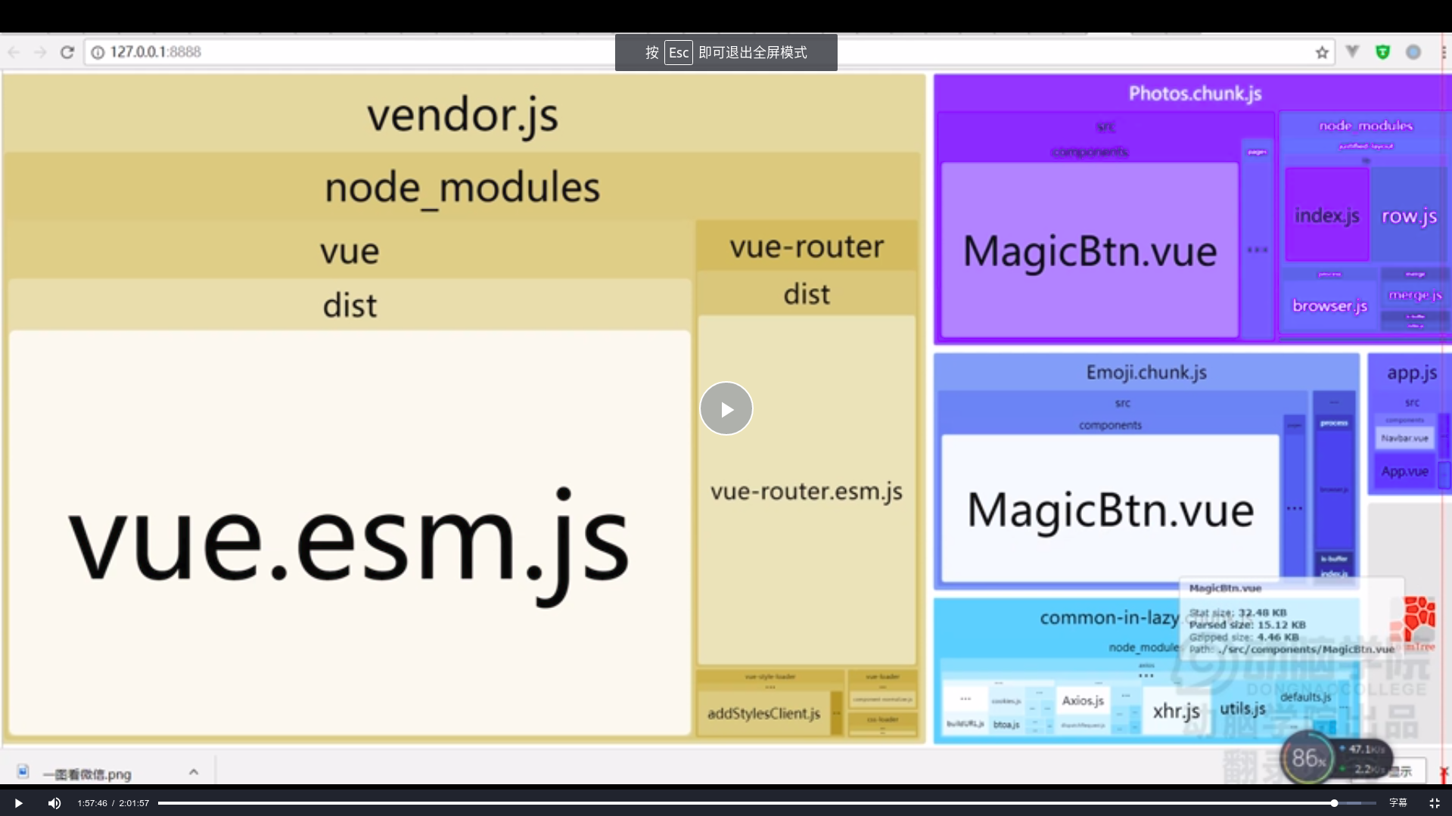Click the gray down-arrow extension icon
The height and width of the screenshot is (816, 1452).
[x=1352, y=52]
